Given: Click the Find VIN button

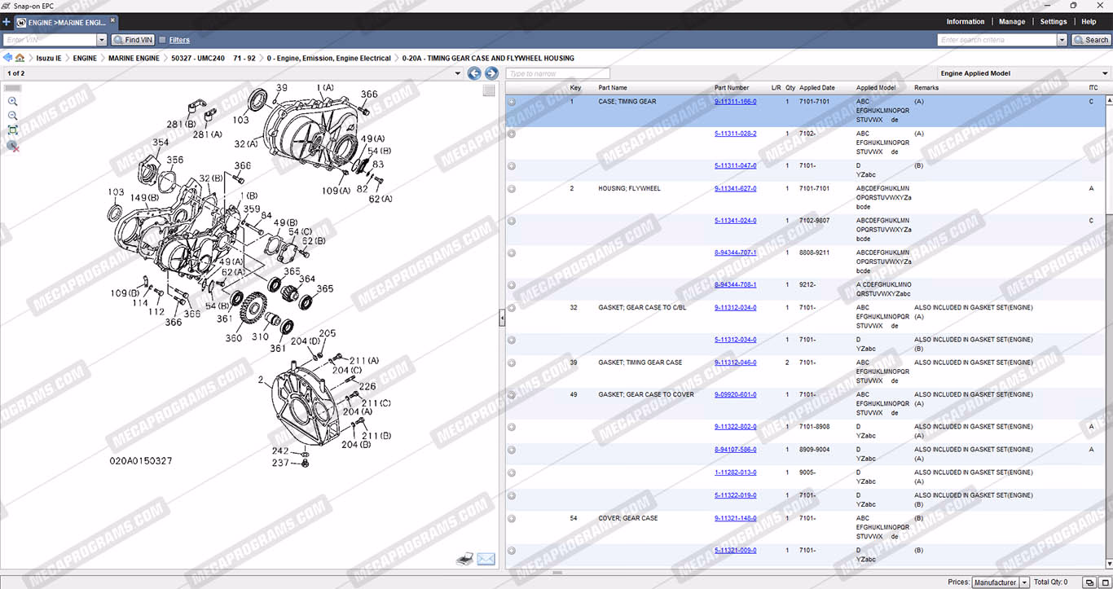Looking at the screenshot, I should (133, 40).
